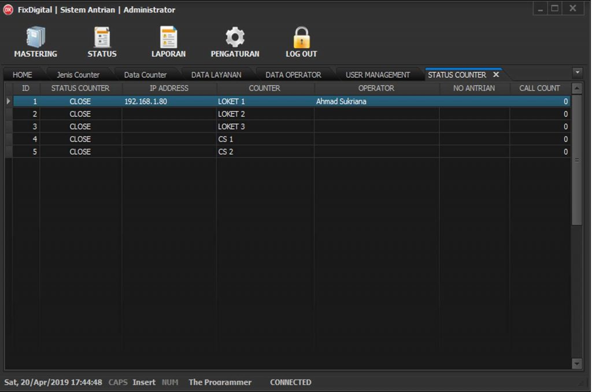Close the STATUS COUNTER tab
The width and height of the screenshot is (592, 392).
[x=495, y=75]
